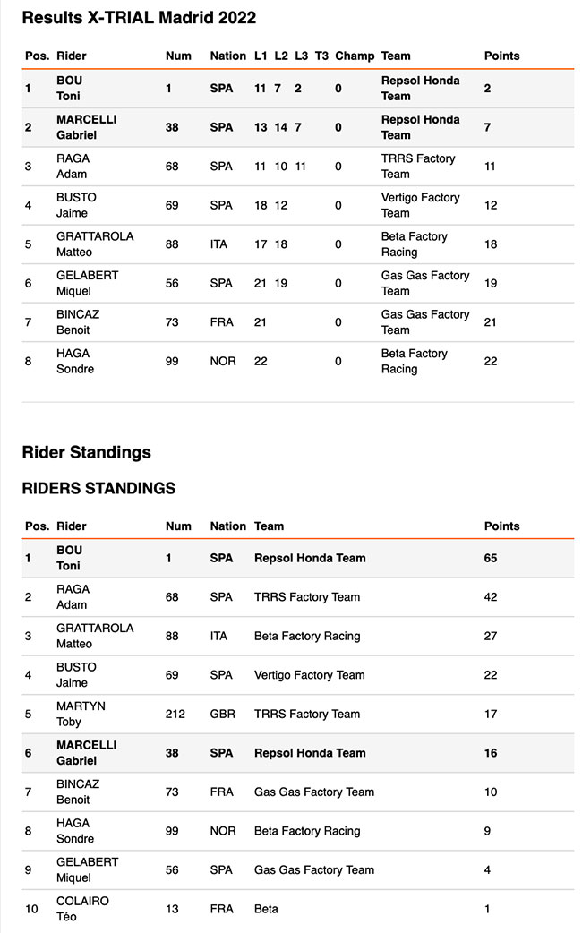Open MARTYN Toby's row in the standings
Viewport: 582px width, 933px height.
pos(81,714)
